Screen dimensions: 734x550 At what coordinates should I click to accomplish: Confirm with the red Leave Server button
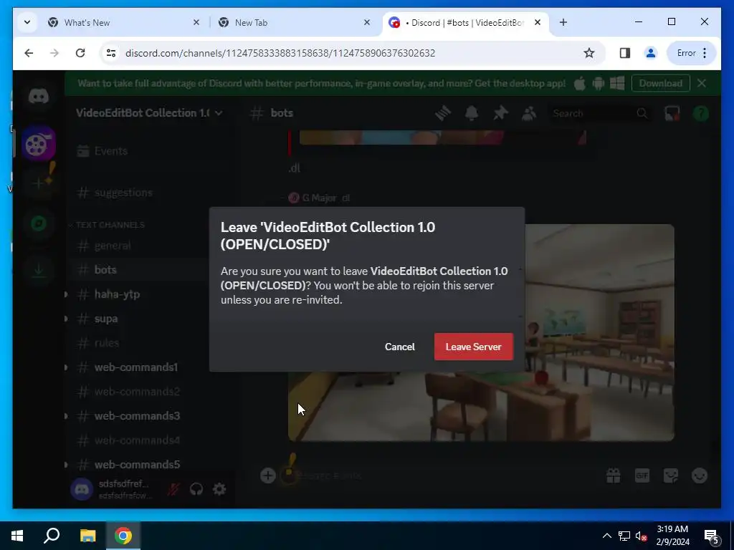point(473,347)
